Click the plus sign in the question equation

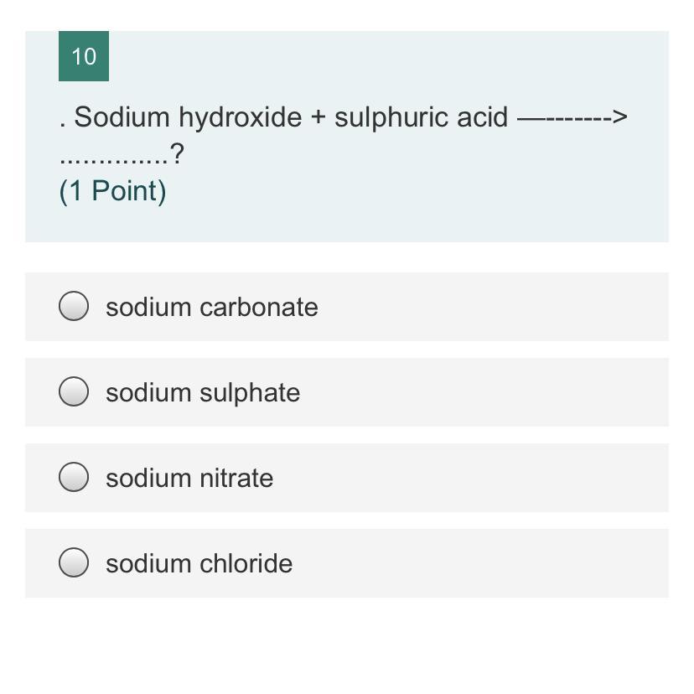(317, 117)
